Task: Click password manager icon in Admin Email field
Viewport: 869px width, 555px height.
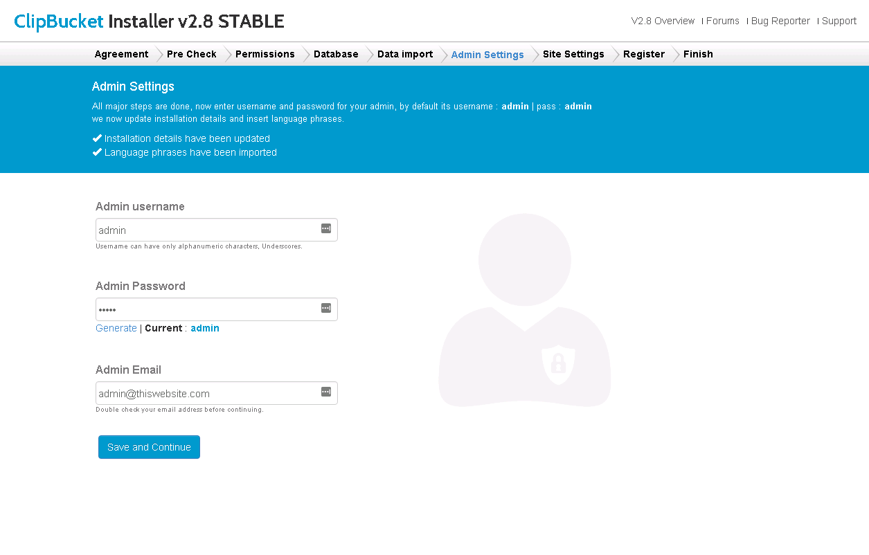Action: [326, 392]
